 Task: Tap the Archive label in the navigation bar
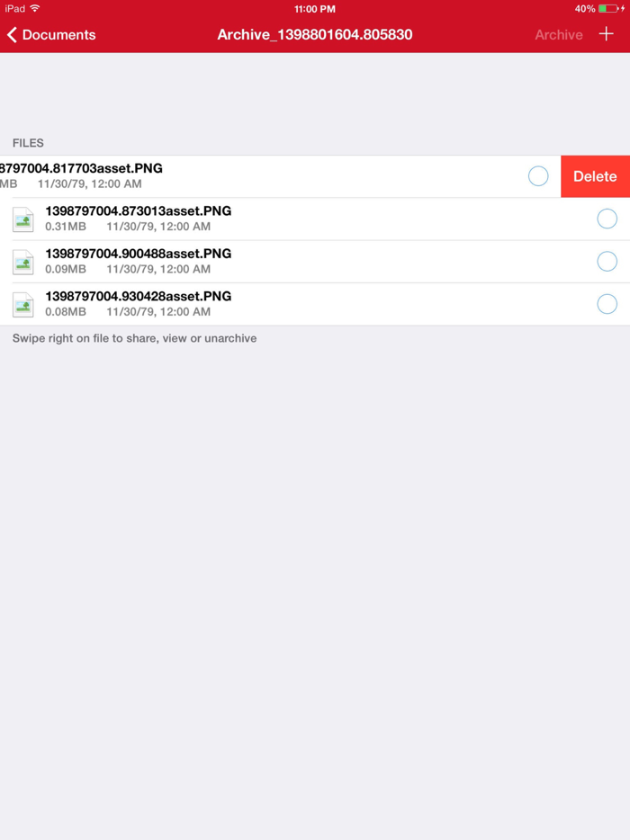point(558,35)
